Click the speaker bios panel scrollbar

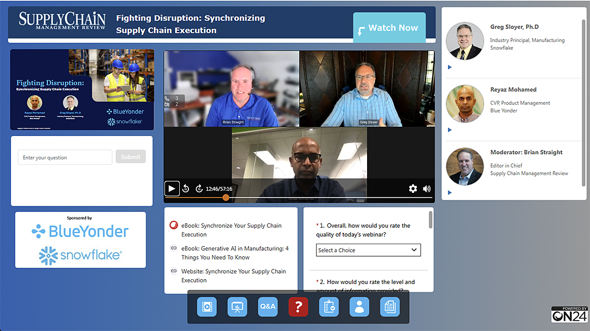click(583, 103)
